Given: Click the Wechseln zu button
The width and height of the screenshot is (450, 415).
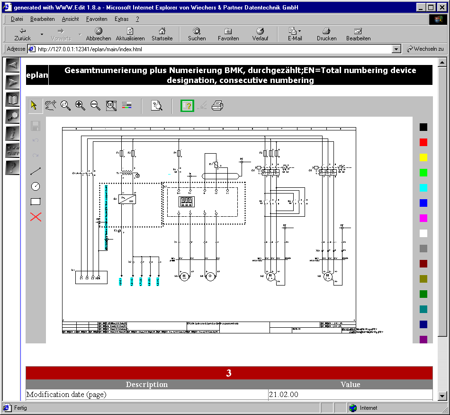Looking at the screenshot, I should 425,49.
